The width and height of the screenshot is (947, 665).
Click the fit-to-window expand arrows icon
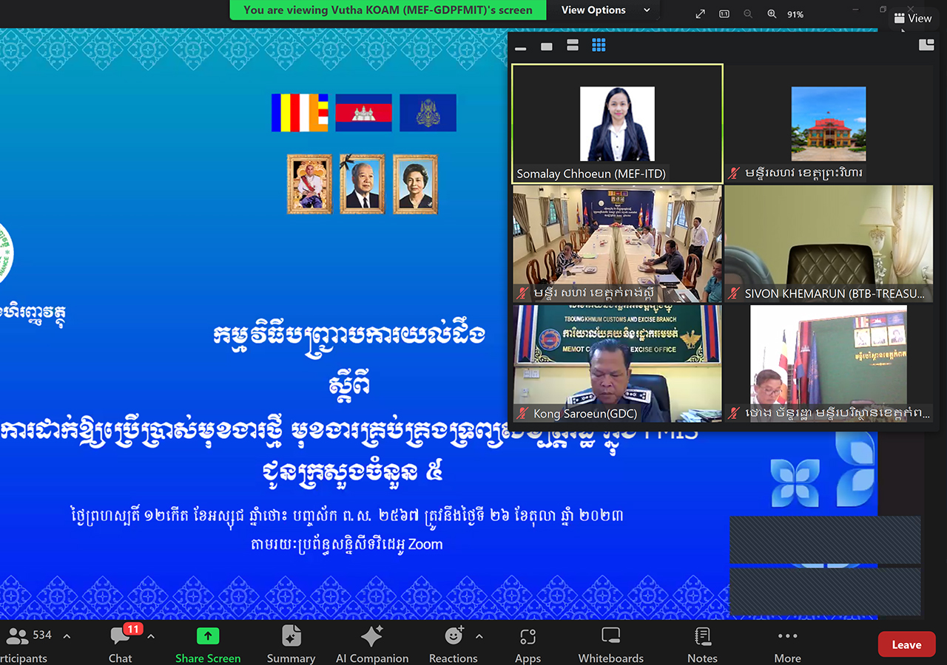(x=701, y=14)
